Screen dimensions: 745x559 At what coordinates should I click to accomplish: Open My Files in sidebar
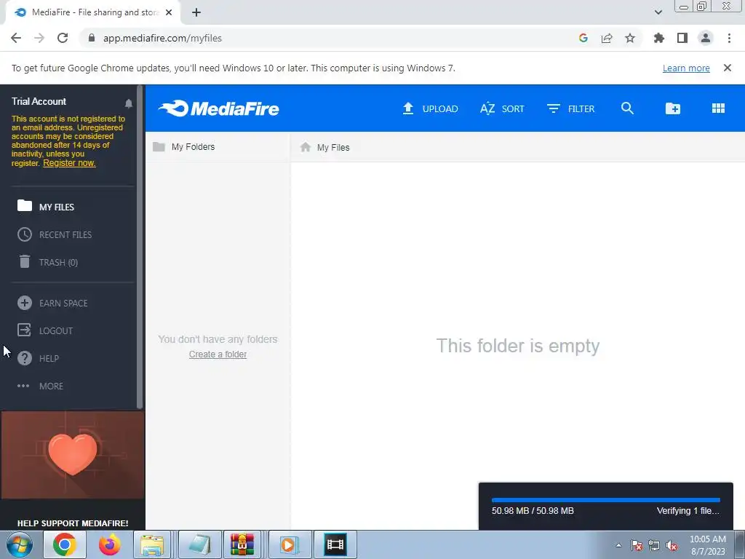(x=46, y=207)
